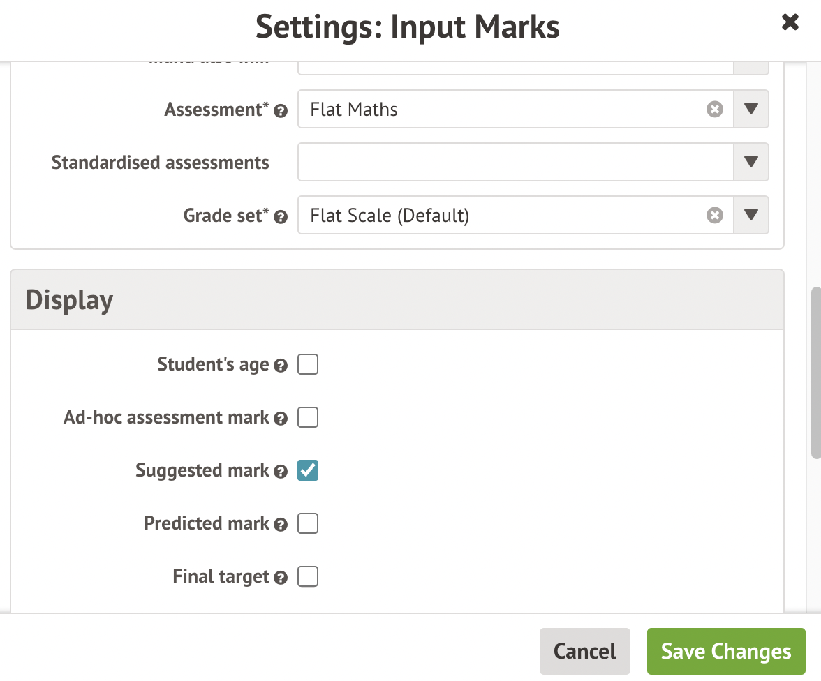
Task: Click the Cancel button
Action: (584, 651)
